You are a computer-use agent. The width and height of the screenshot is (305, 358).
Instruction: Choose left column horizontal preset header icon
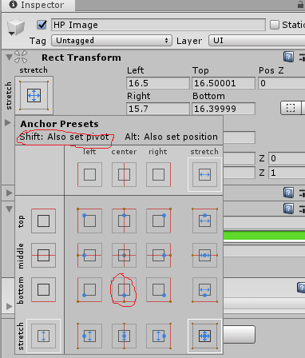point(89,175)
